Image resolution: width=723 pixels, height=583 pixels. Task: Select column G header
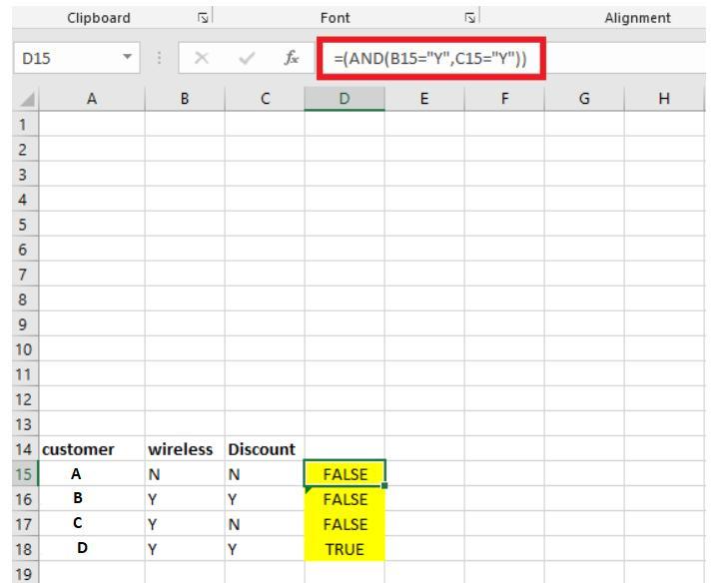(584, 99)
